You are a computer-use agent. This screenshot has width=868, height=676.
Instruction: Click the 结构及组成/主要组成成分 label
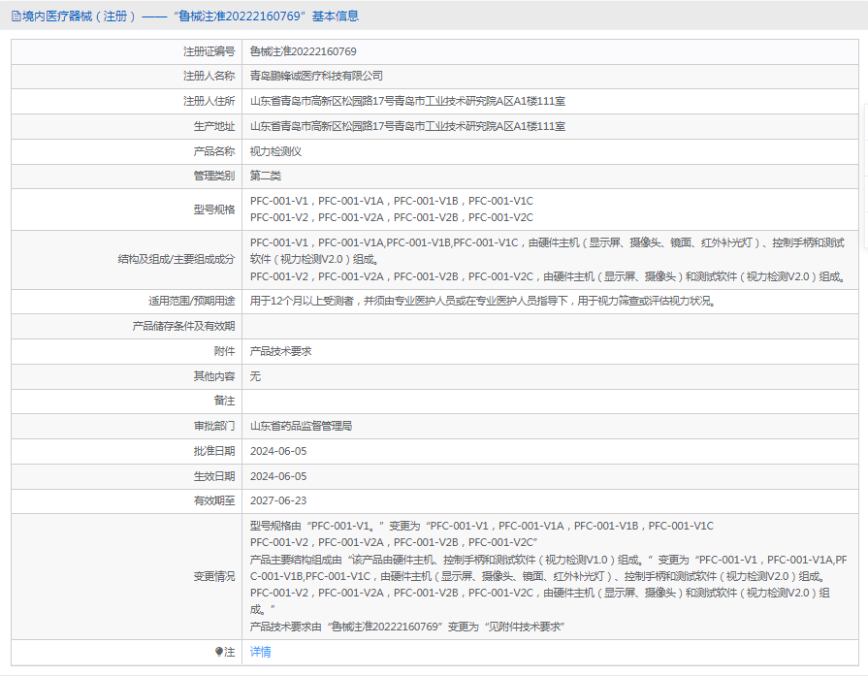177,259
